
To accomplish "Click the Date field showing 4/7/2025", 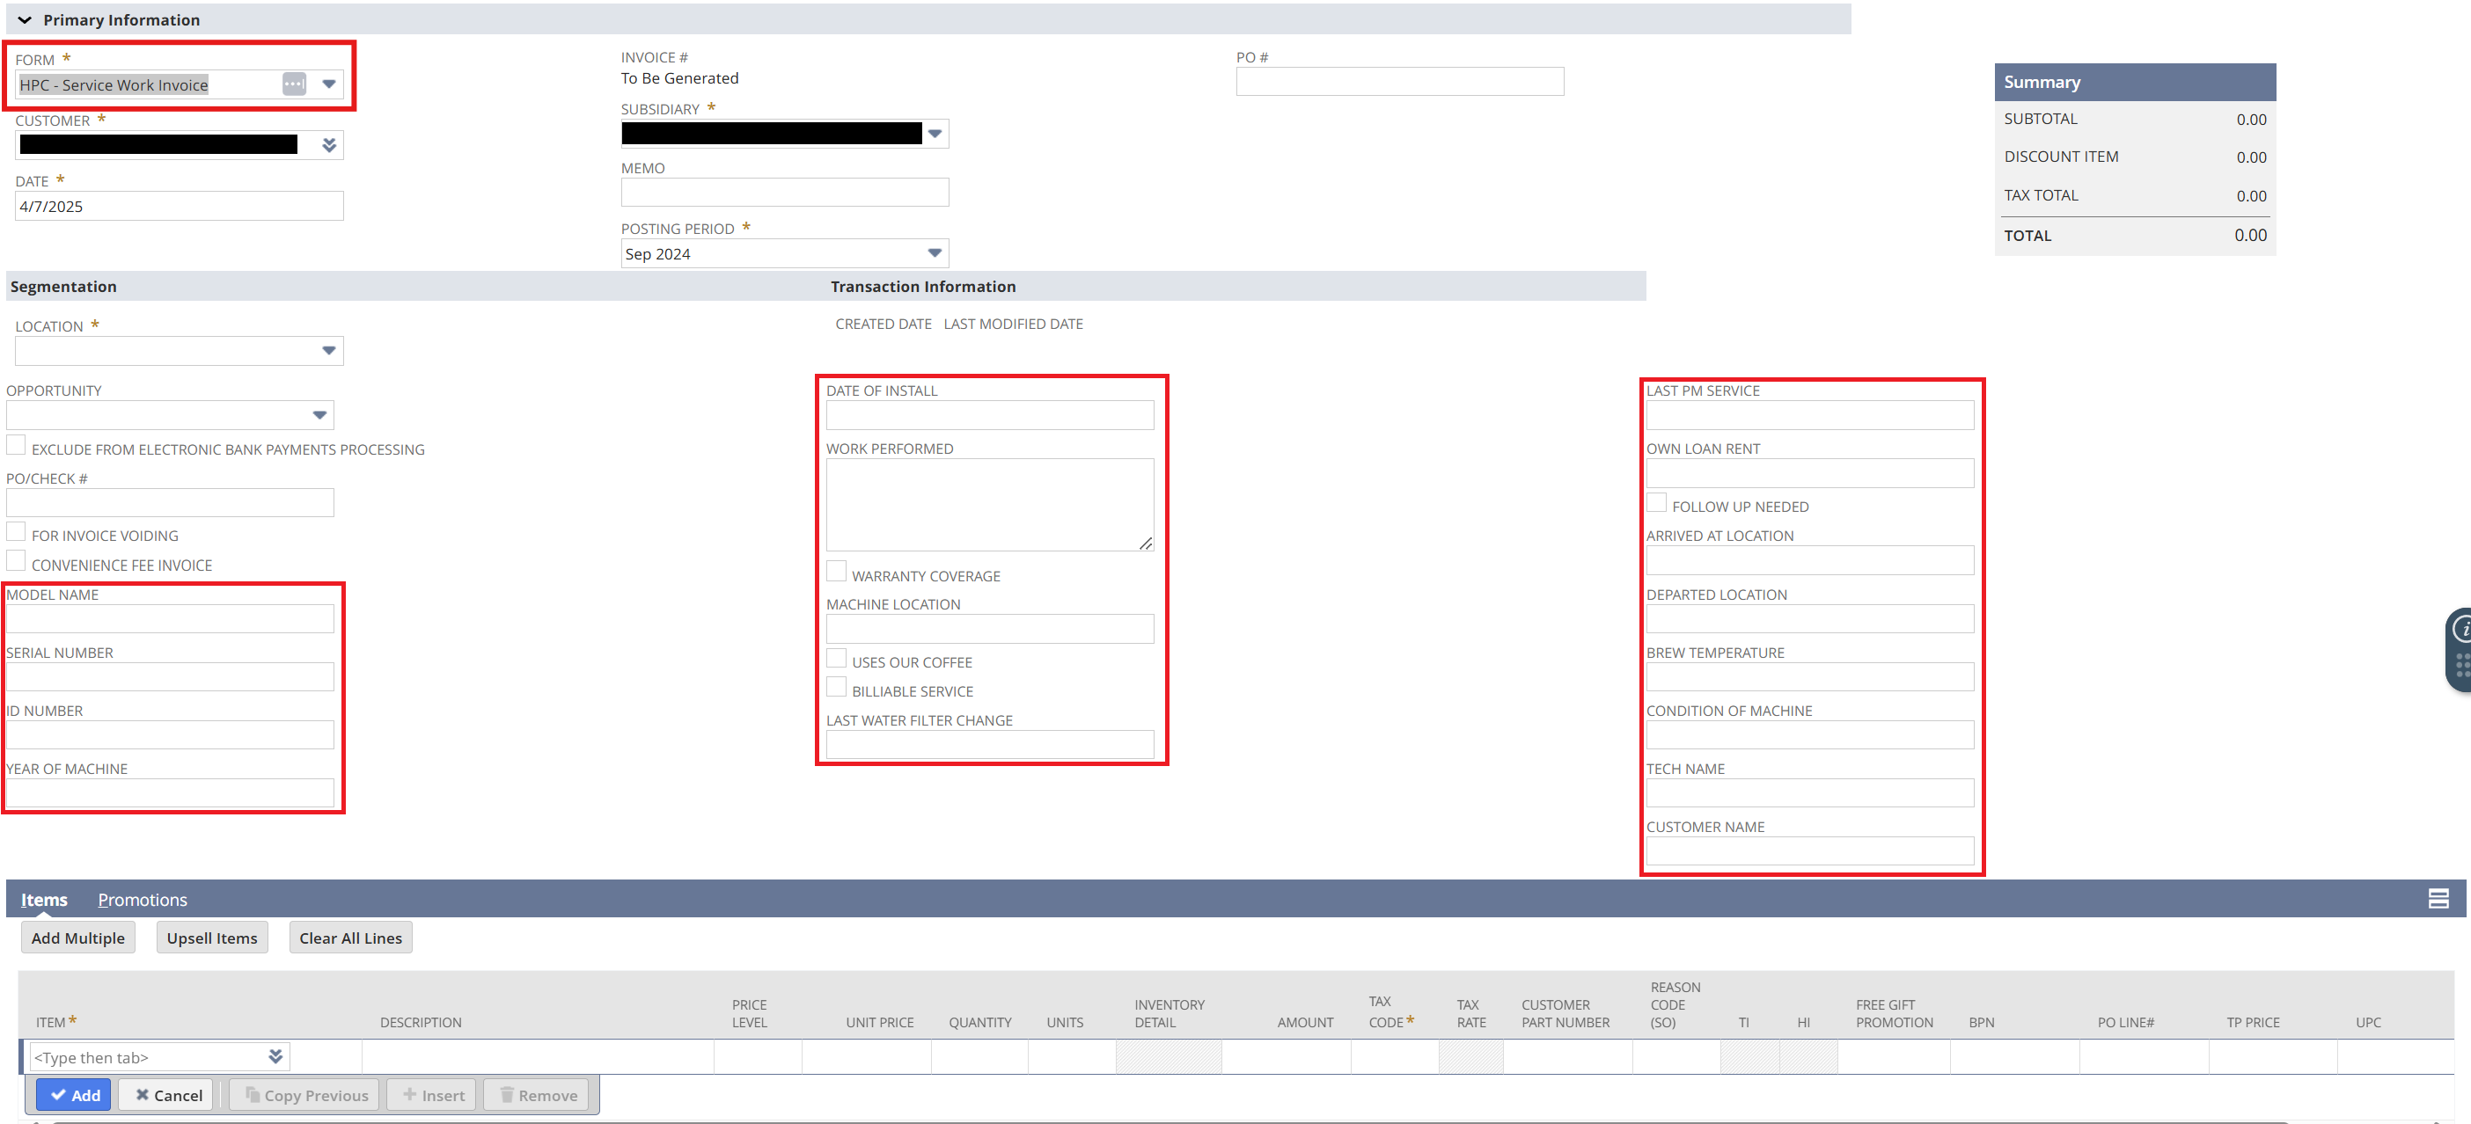I will [180, 206].
